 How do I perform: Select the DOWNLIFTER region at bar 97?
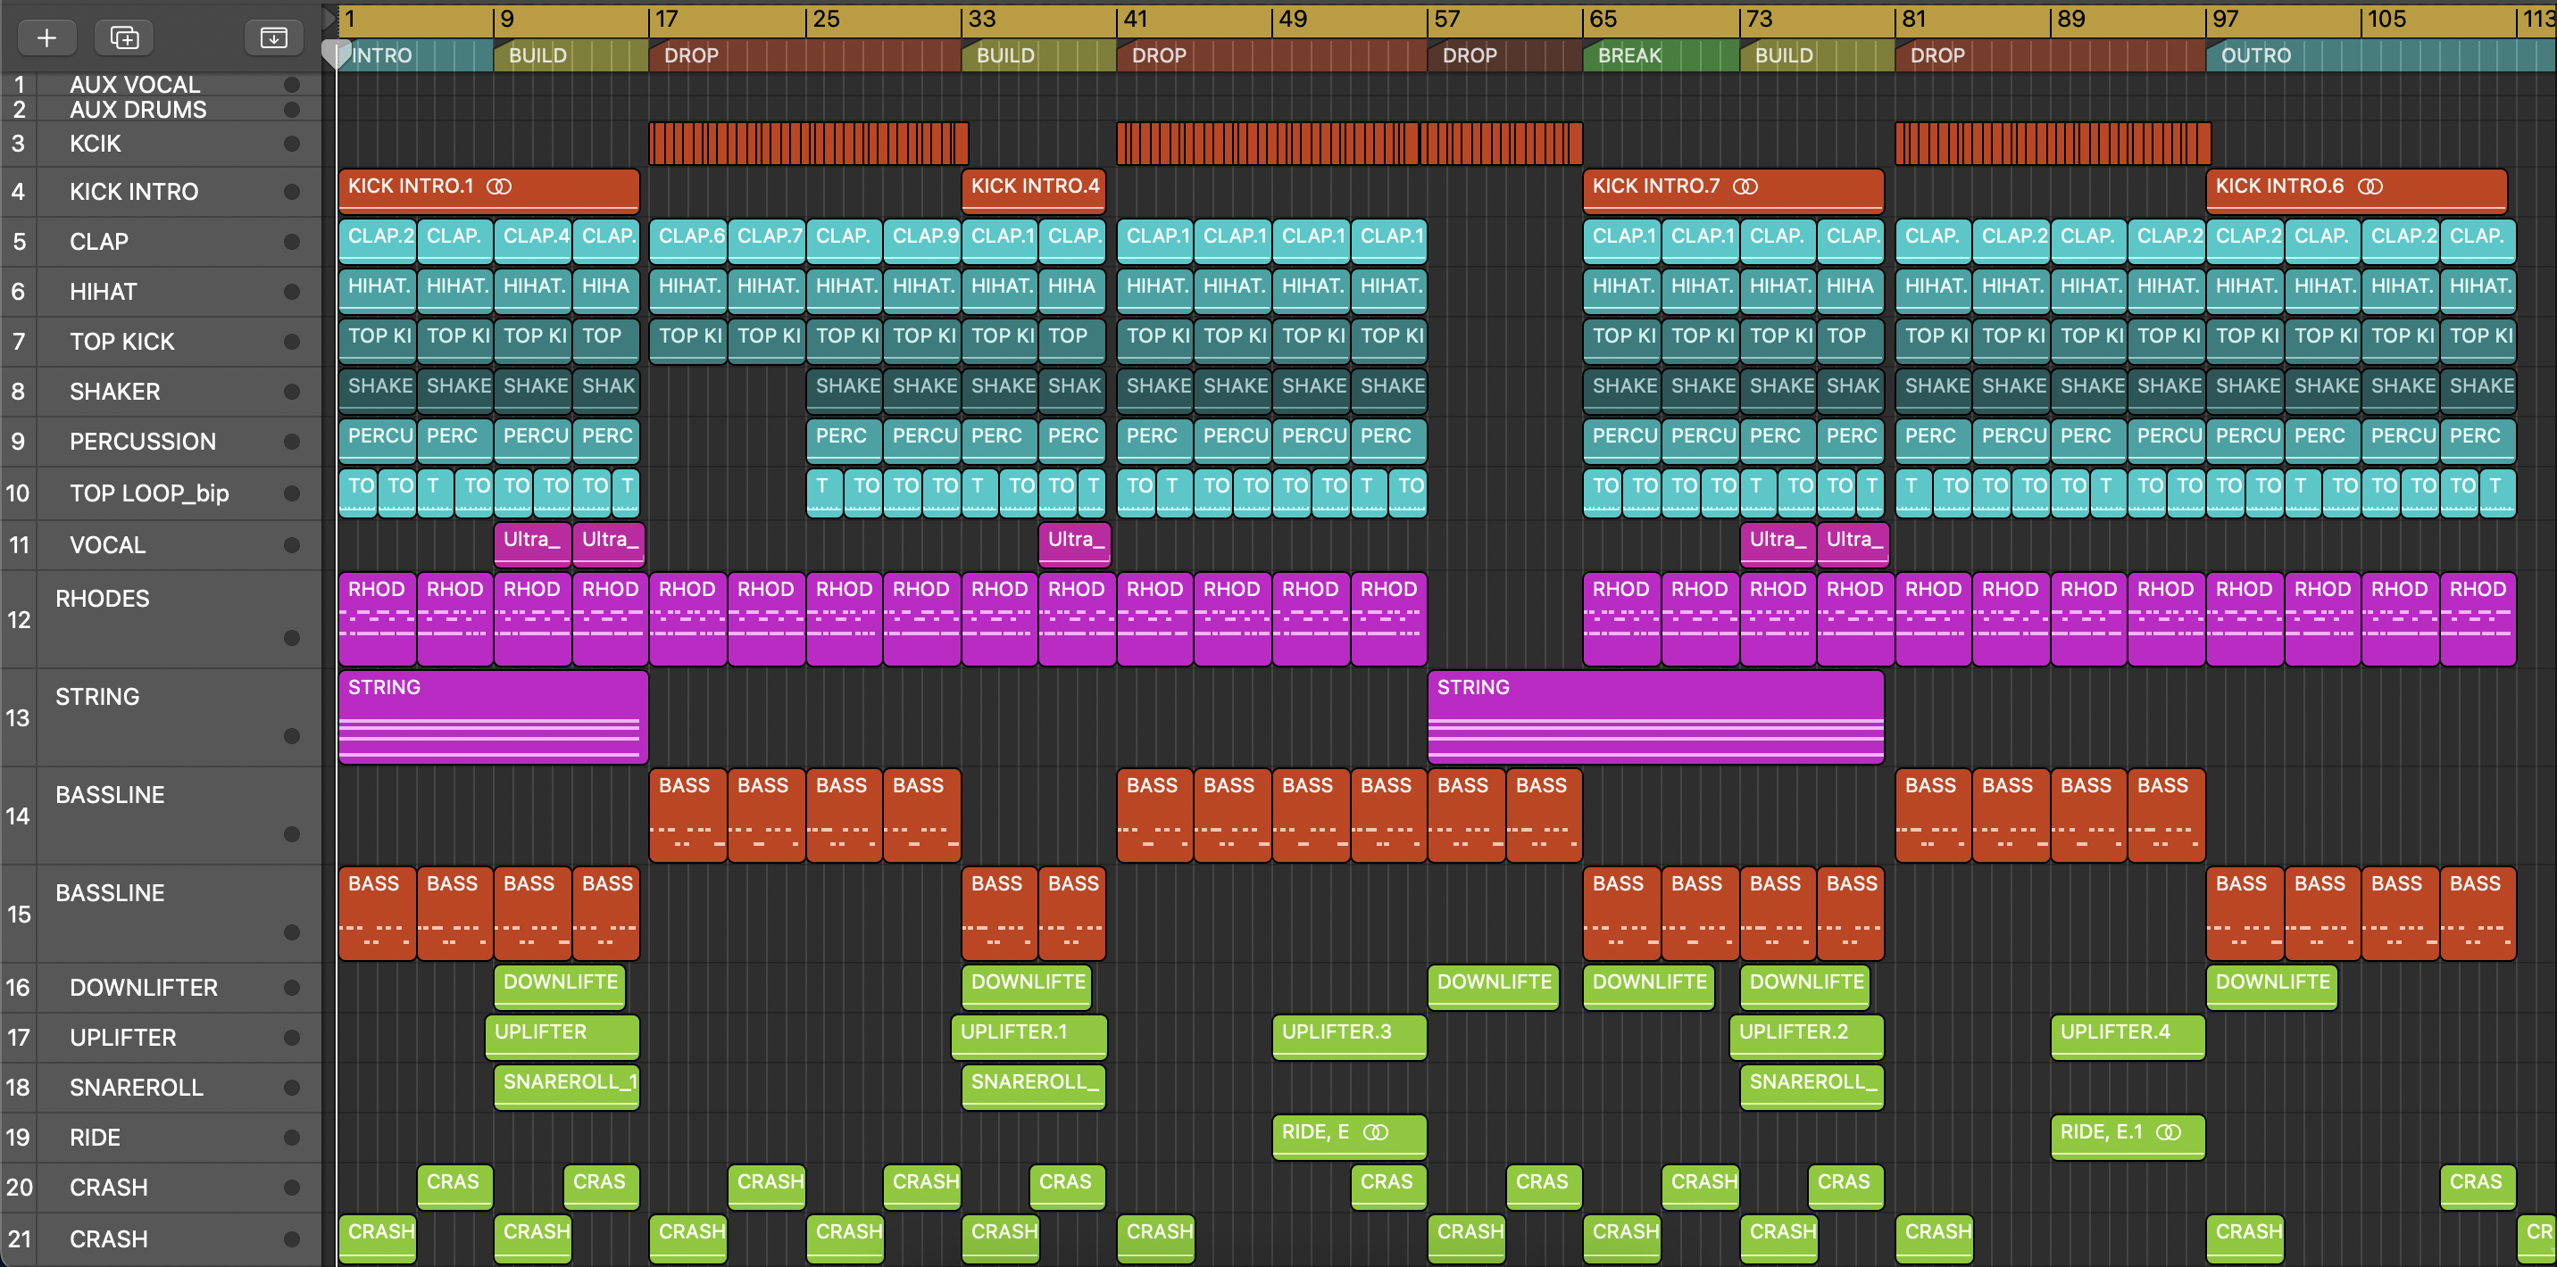[2272, 987]
